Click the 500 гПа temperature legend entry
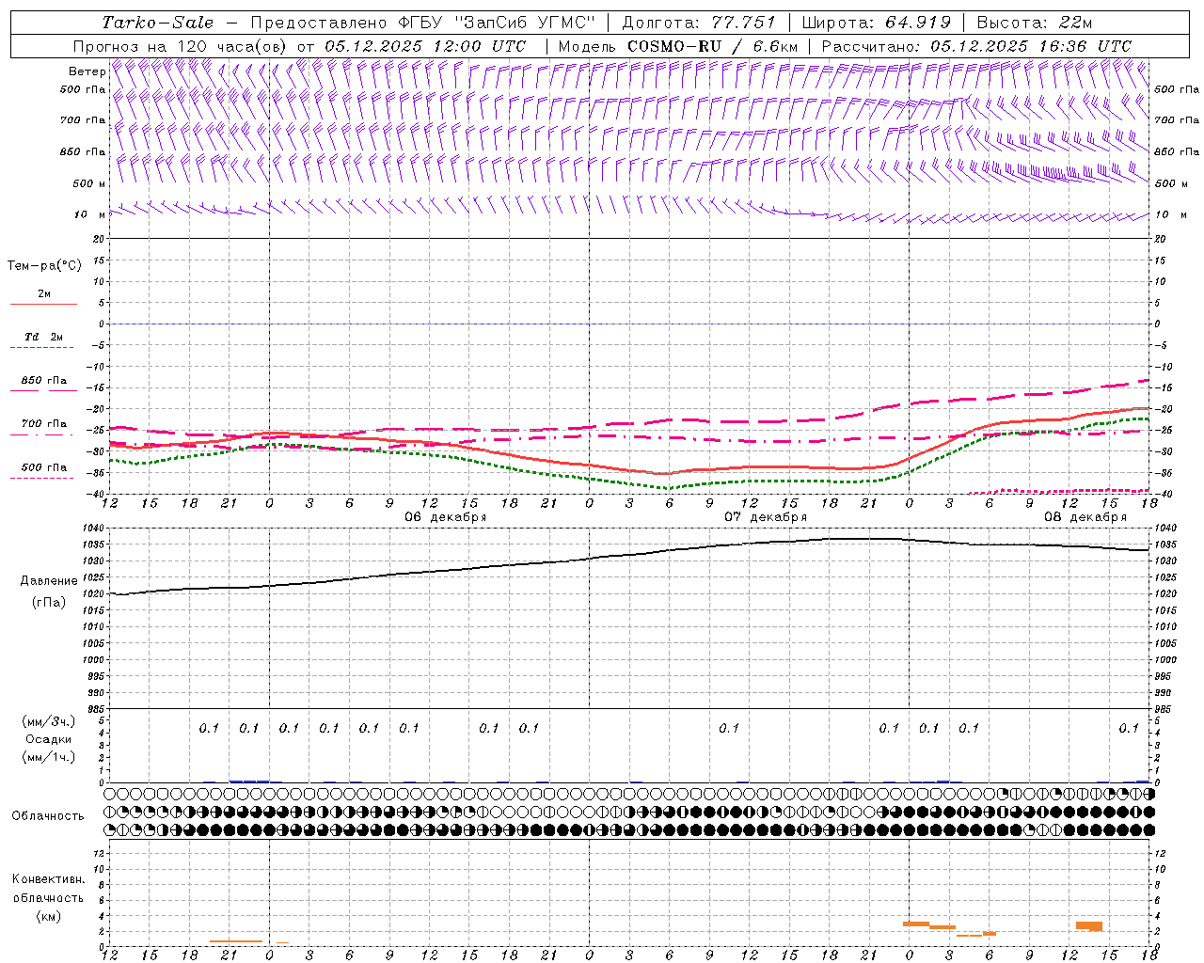Image resolution: width=1204 pixels, height=963 pixels. (x=43, y=470)
